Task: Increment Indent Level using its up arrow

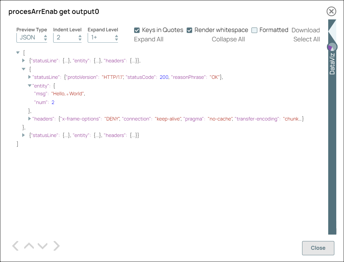Action: click(x=79, y=36)
